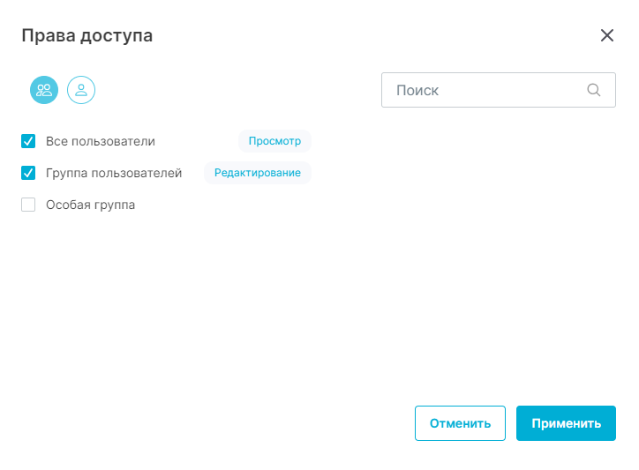Enable the Особая группа checkbox
This screenshot has width=639, height=470.
click(x=28, y=205)
